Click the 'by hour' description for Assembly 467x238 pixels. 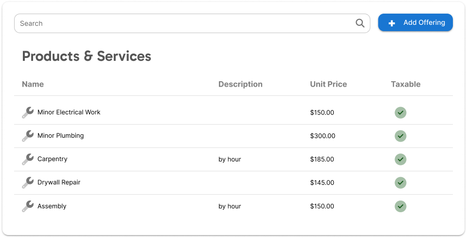(230, 206)
